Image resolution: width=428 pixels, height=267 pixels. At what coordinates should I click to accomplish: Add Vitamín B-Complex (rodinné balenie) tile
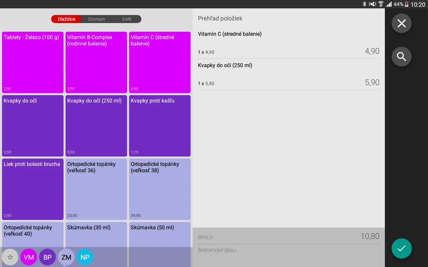[96, 62]
